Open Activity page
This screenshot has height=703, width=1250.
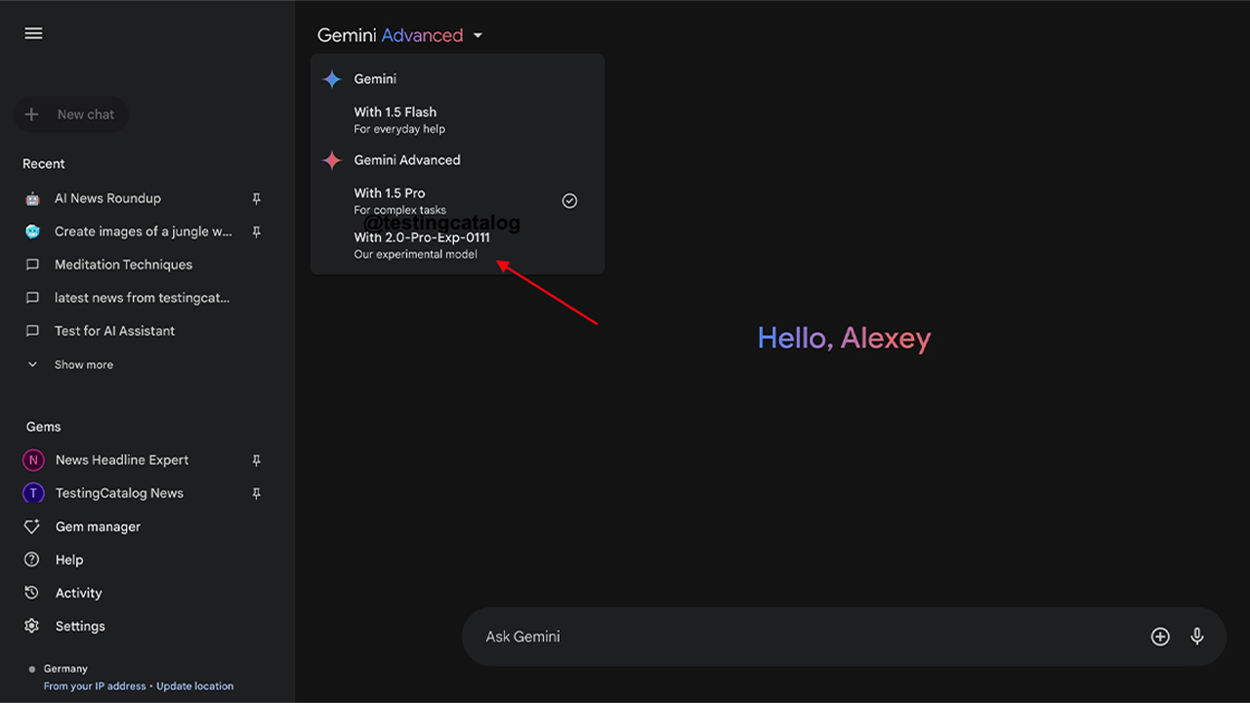click(78, 593)
